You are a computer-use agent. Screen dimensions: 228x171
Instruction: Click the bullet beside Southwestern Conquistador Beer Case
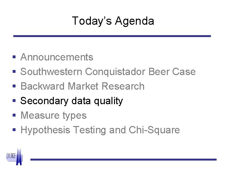click(x=14, y=71)
